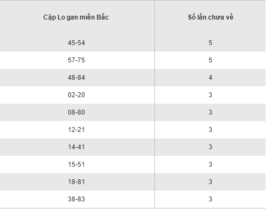
Task: Click the count 3 beside 08-80
Action: tap(210, 112)
